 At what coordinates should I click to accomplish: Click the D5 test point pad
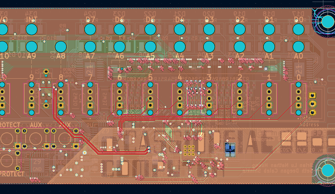point(150,29)
